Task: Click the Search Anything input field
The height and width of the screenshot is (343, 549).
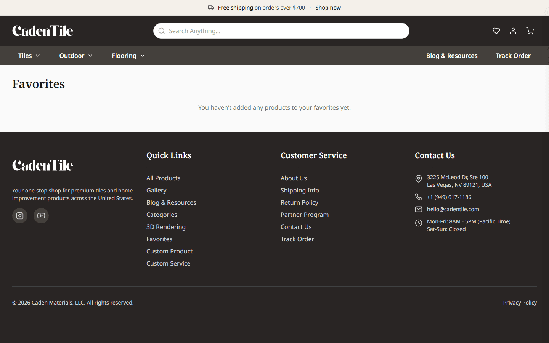Action: click(x=281, y=31)
